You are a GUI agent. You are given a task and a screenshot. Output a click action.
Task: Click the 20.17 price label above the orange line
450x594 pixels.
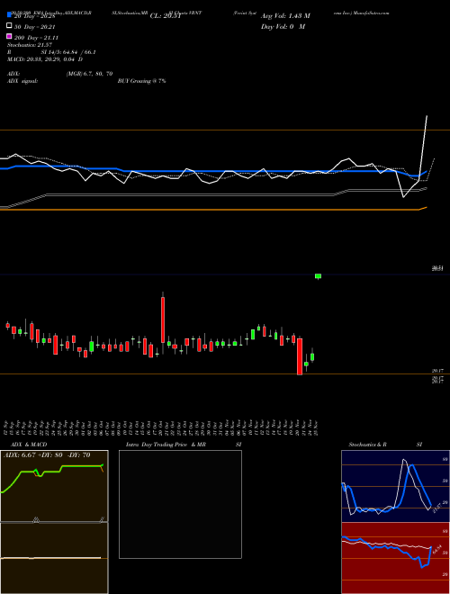[x=437, y=371]
